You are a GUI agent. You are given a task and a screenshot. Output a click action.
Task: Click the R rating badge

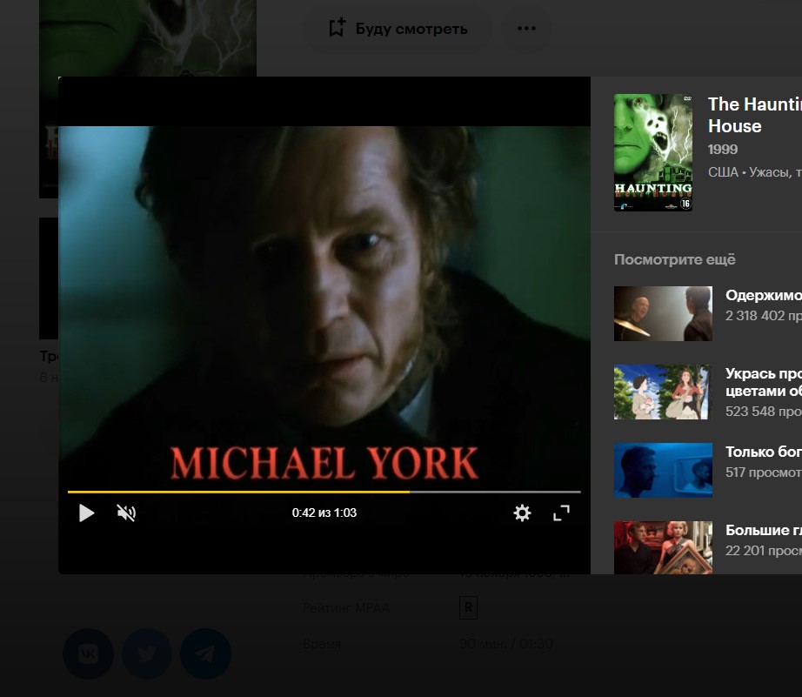tap(468, 608)
